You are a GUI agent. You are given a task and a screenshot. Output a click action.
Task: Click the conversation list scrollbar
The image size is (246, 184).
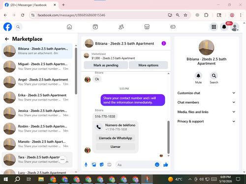76,71
